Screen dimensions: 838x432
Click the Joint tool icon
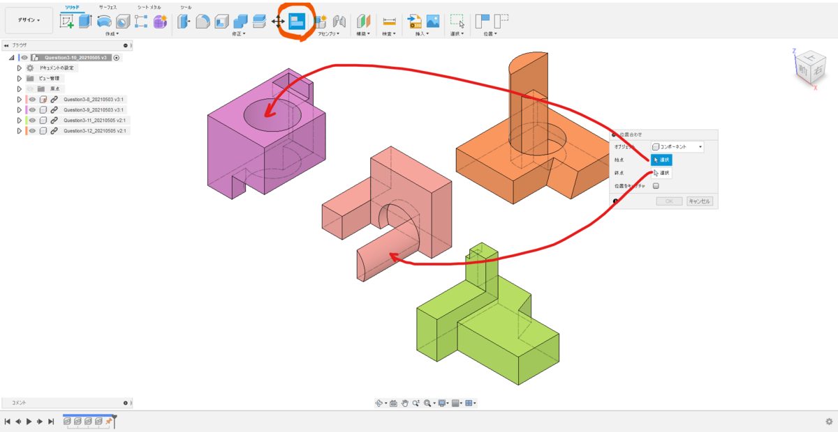(339, 22)
